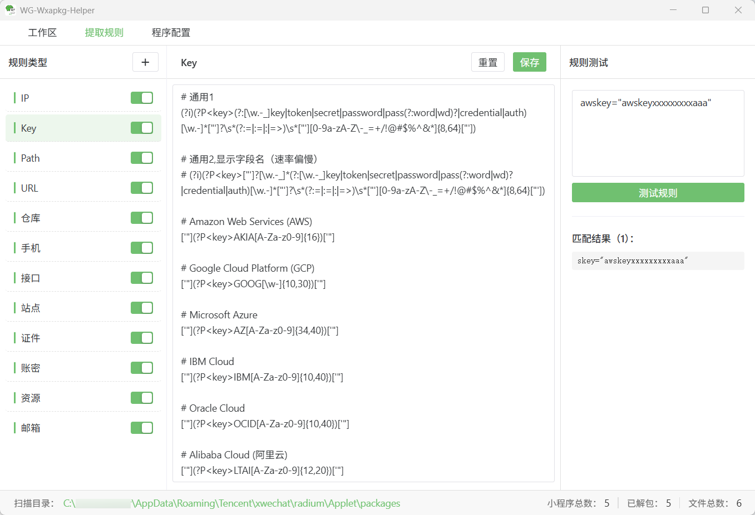Open the 账密 rule type

click(31, 368)
